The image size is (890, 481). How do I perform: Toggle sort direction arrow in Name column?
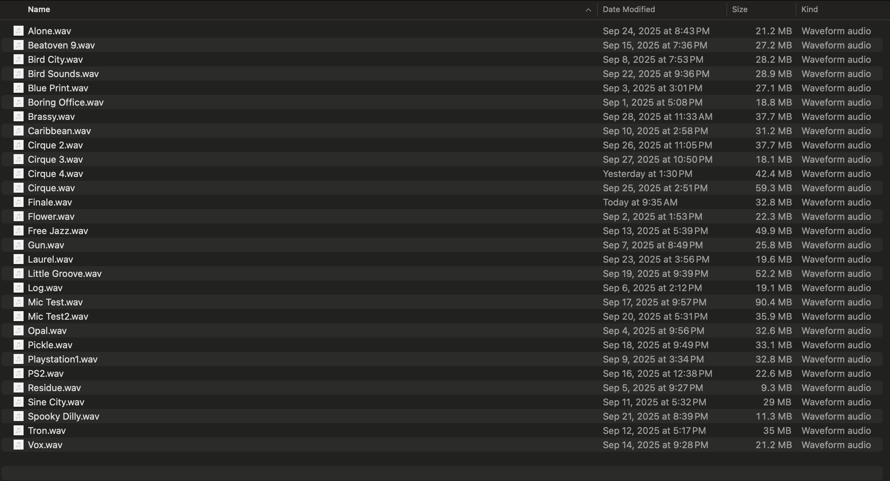[x=588, y=10]
